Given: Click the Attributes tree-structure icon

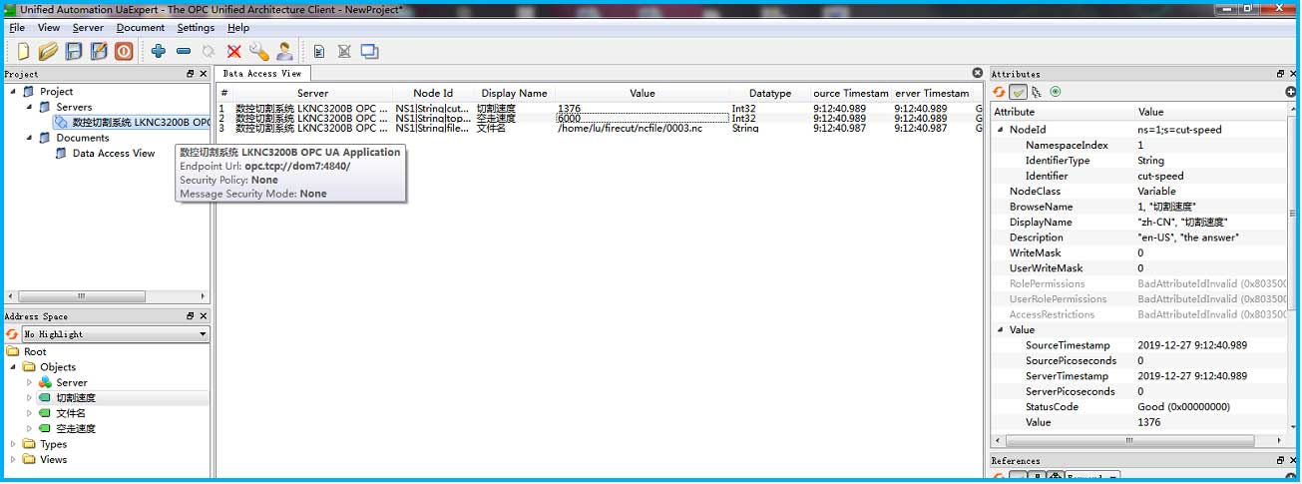Looking at the screenshot, I should tap(1038, 92).
